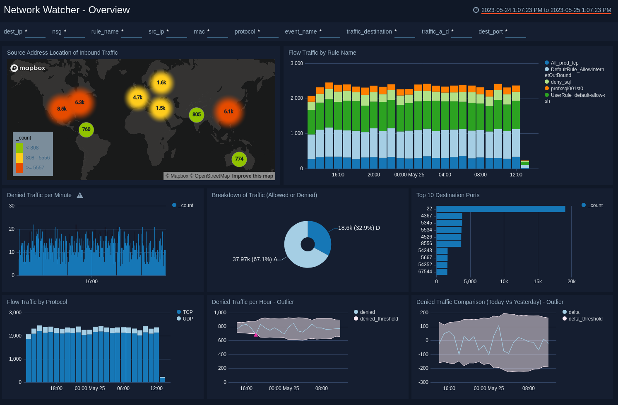The width and height of the screenshot is (618, 405).
Task: Click the traffic_destination filter field
Action: point(405,32)
